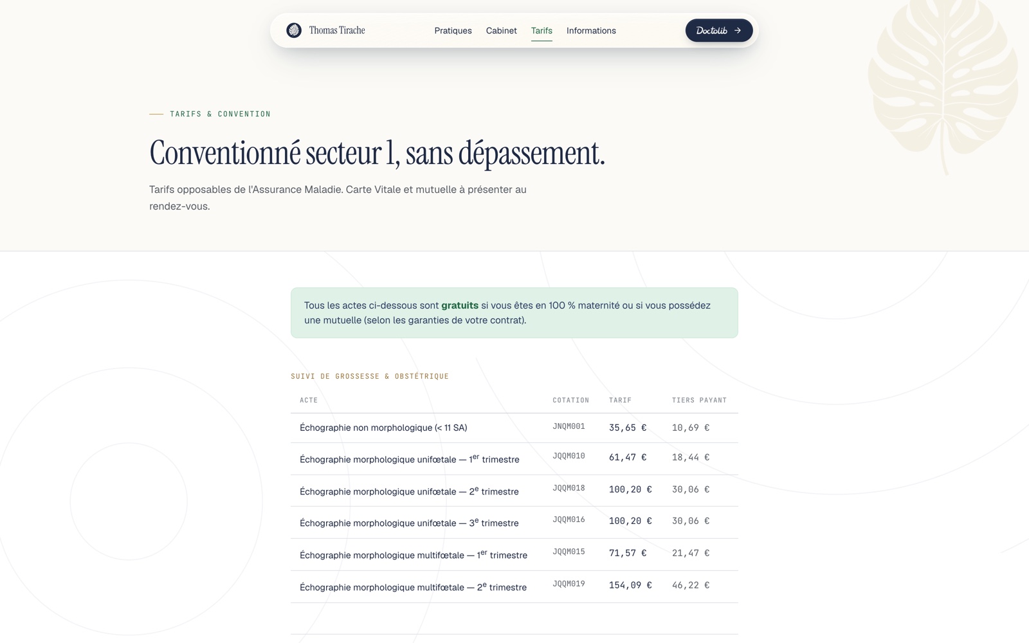This screenshot has width=1029, height=643.
Task: Click cotation code JQQM018
Action: coord(569,488)
